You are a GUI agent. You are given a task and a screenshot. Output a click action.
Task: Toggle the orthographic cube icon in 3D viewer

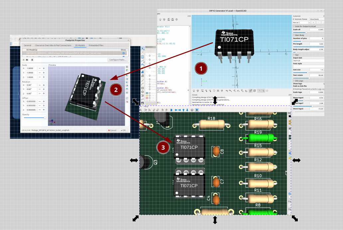pyautogui.click(x=192, y=110)
